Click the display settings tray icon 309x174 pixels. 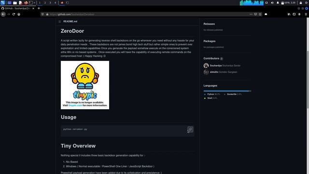(267, 3)
